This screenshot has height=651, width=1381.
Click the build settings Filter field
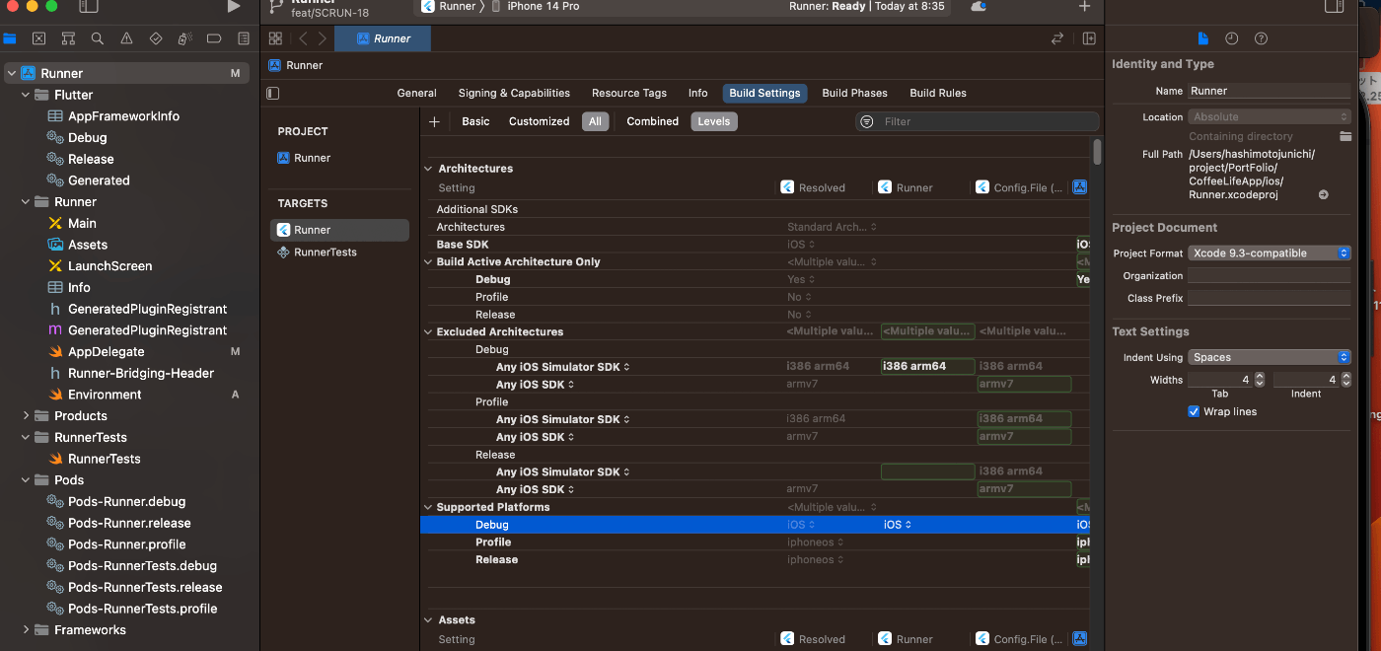pos(977,121)
